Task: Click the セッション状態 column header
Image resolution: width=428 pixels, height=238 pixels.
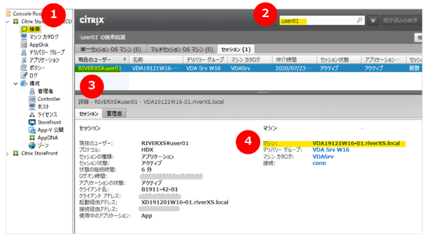Action: pyautogui.click(x=339, y=59)
